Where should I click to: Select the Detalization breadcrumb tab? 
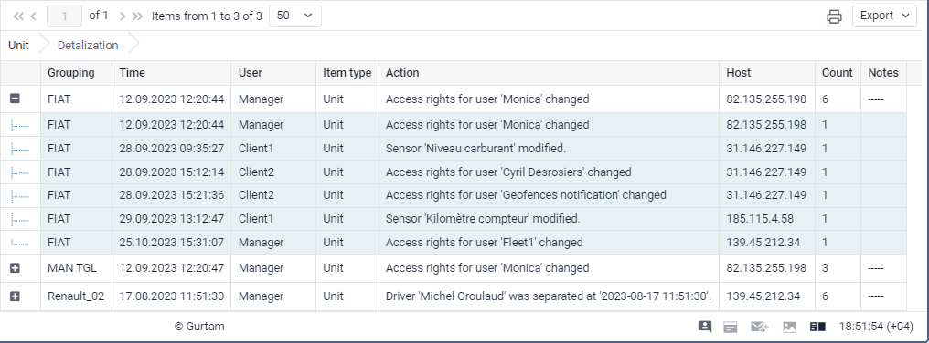[x=88, y=45]
